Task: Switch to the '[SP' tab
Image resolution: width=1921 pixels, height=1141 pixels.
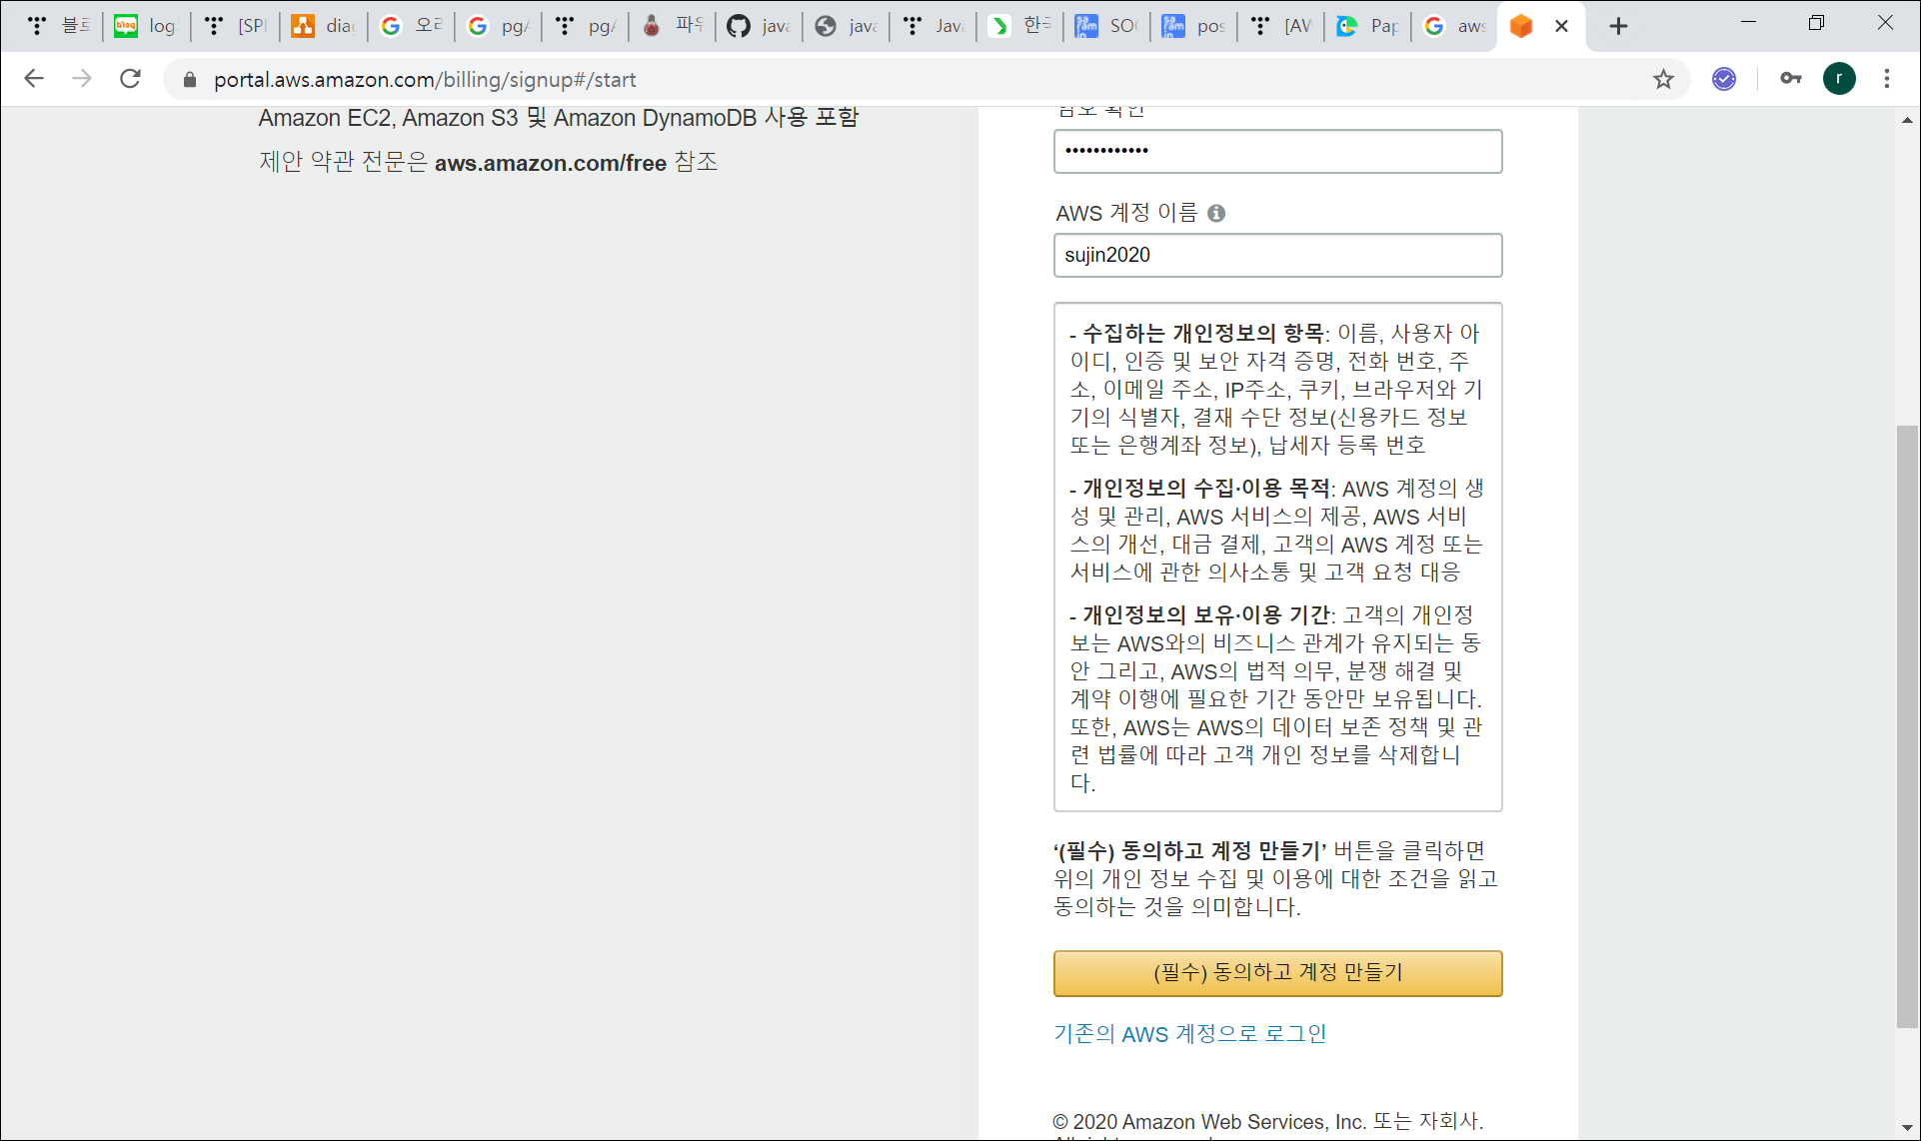Action: 235,27
